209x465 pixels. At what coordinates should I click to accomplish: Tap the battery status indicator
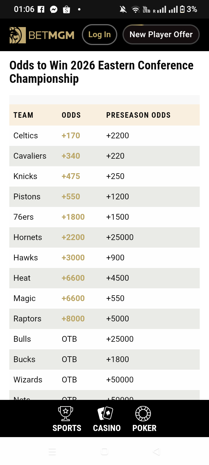click(x=182, y=10)
